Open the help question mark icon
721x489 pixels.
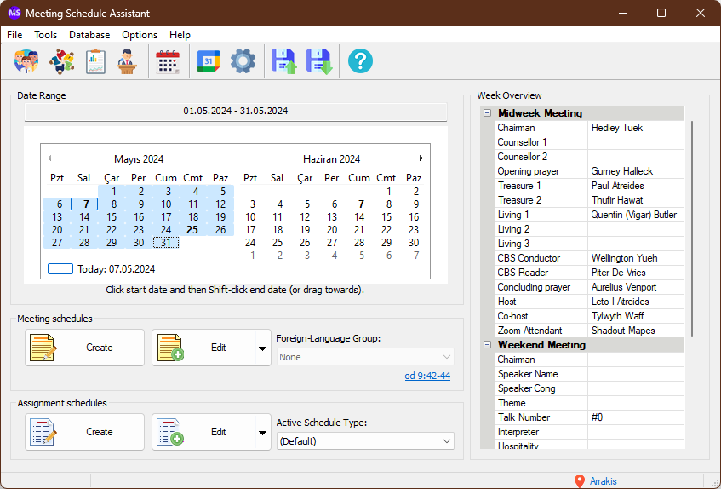pos(360,61)
